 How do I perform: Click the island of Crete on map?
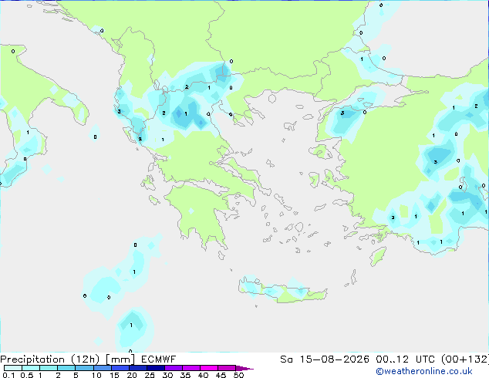click(x=283, y=291)
